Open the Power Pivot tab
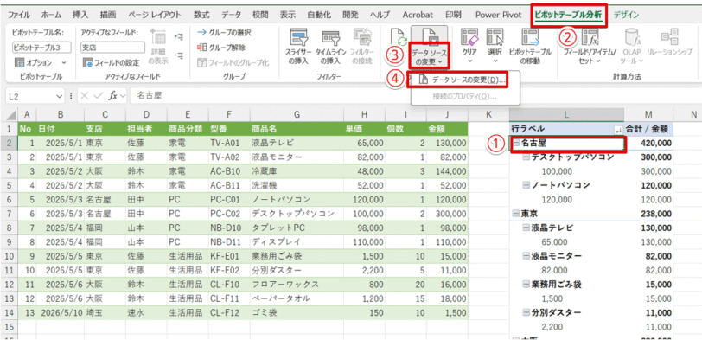The image size is (702, 340). tap(498, 15)
